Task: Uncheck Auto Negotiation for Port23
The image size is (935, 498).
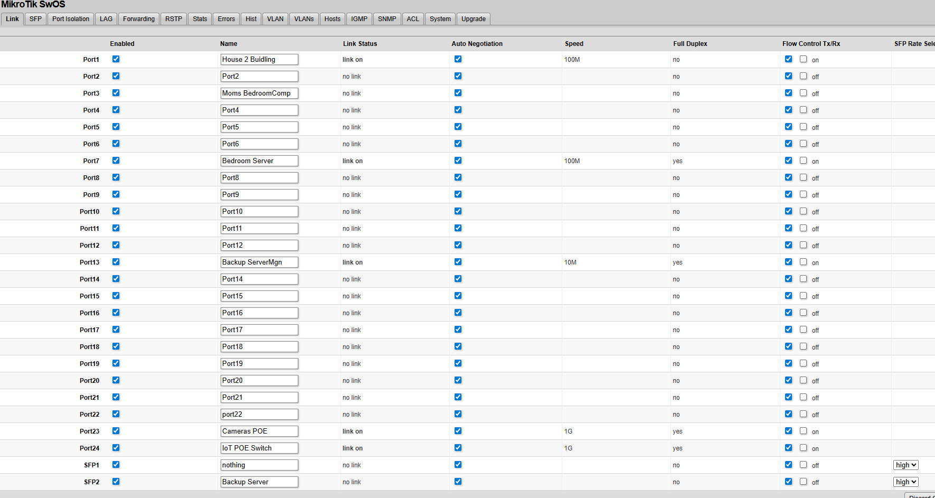Action: (x=458, y=431)
